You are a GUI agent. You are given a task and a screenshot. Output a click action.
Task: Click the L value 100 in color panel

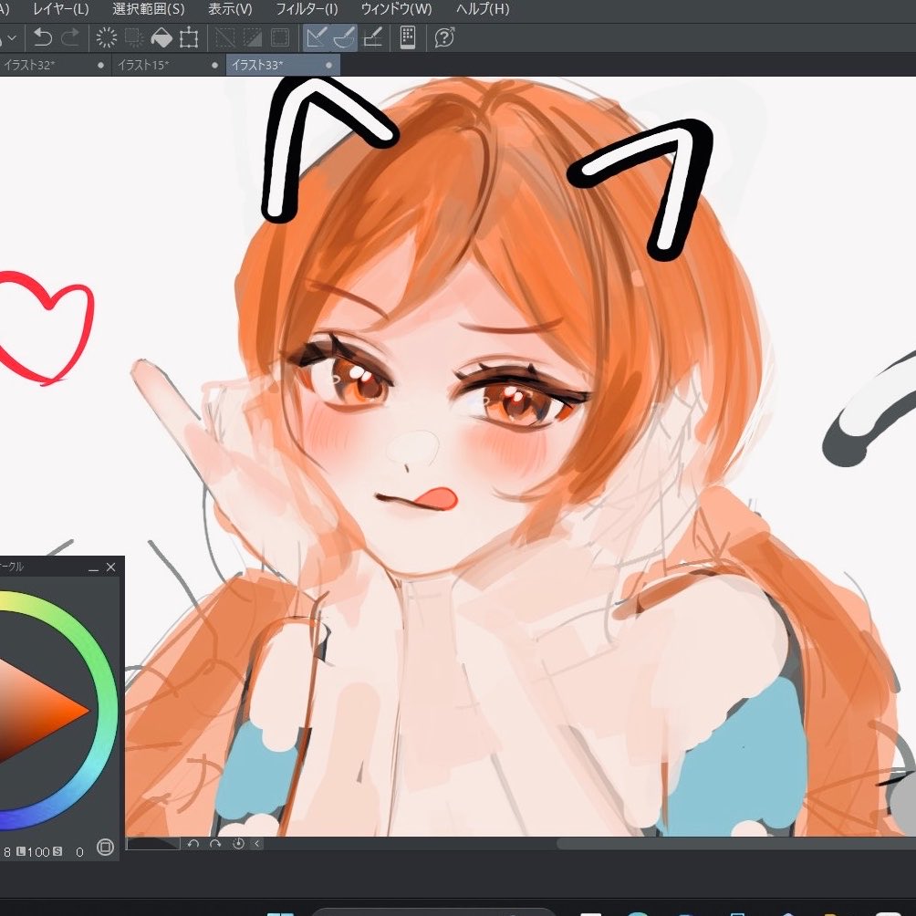pos(38,852)
